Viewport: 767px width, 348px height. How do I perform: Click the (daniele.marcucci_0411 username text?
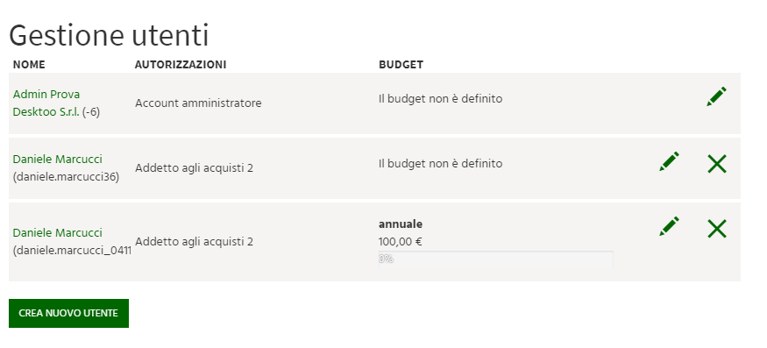click(72, 251)
